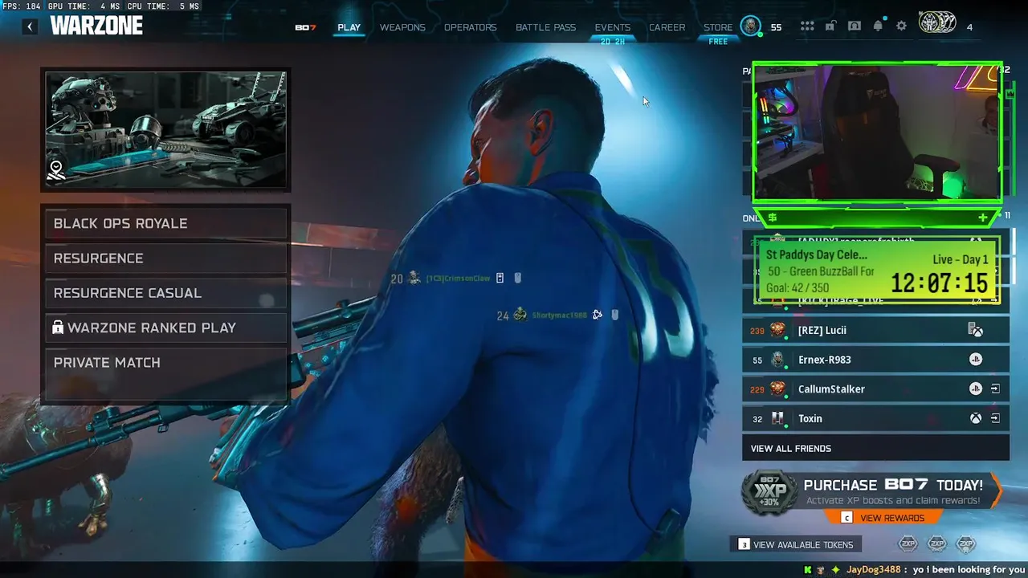Open the CAREER tab
Screen dimensions: 1028x578
tap(667, 27)
